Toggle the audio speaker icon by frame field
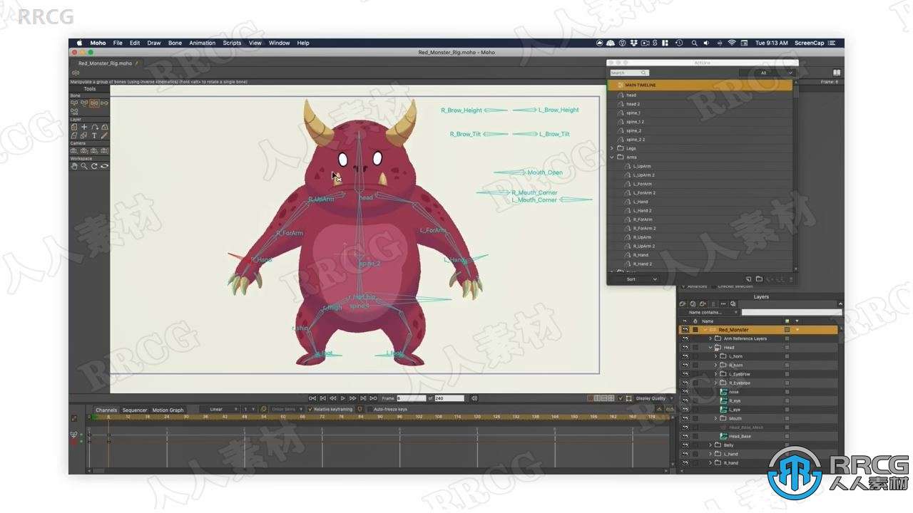 (x=474, y=398)
